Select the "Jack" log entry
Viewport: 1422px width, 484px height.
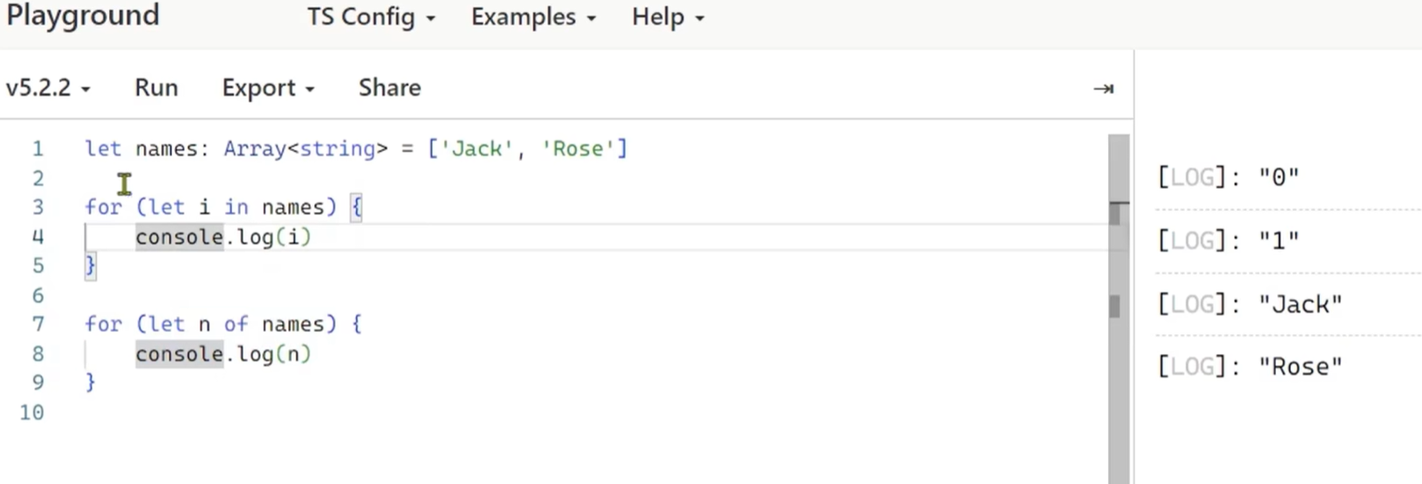(x=1249, y=305)
